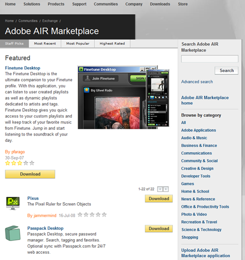Image resolution: width=245 pixels, height=260 pixels.
Task: Switch to the Highest Rated tab
Action: pyautogui.click(x=112, y=43)
